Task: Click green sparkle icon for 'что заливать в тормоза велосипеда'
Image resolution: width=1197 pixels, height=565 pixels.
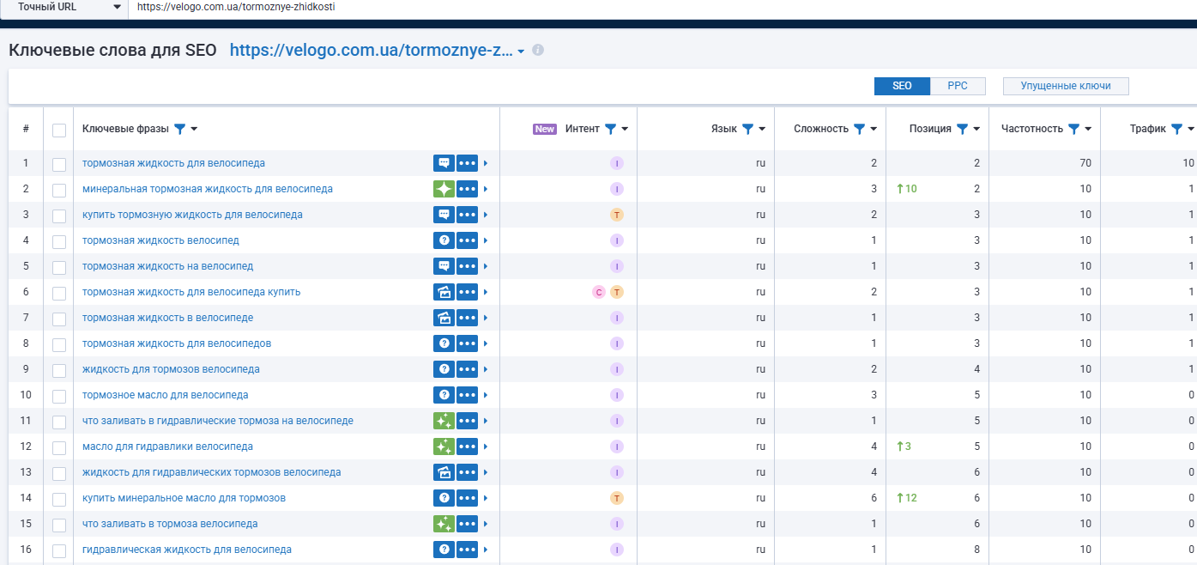Action: tap(444, 524)
